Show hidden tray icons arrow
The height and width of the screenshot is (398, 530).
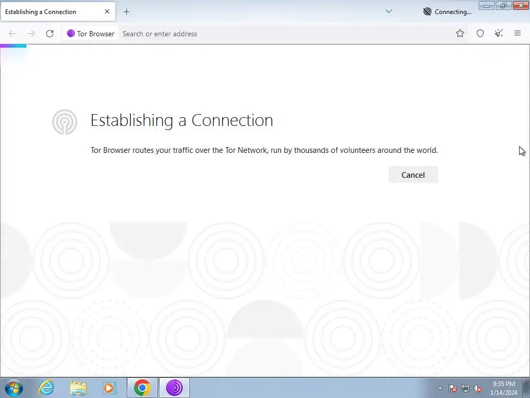point(440,388)
